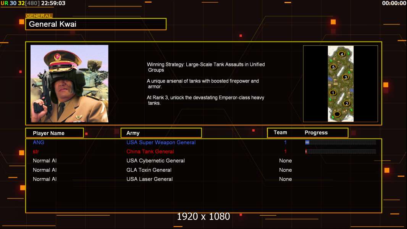Click USA Laser General army
This screenshot has width=407, height=229.
tap(150, 179)
